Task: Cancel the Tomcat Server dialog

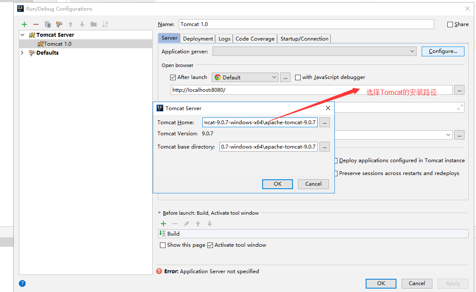Action: 313,184
